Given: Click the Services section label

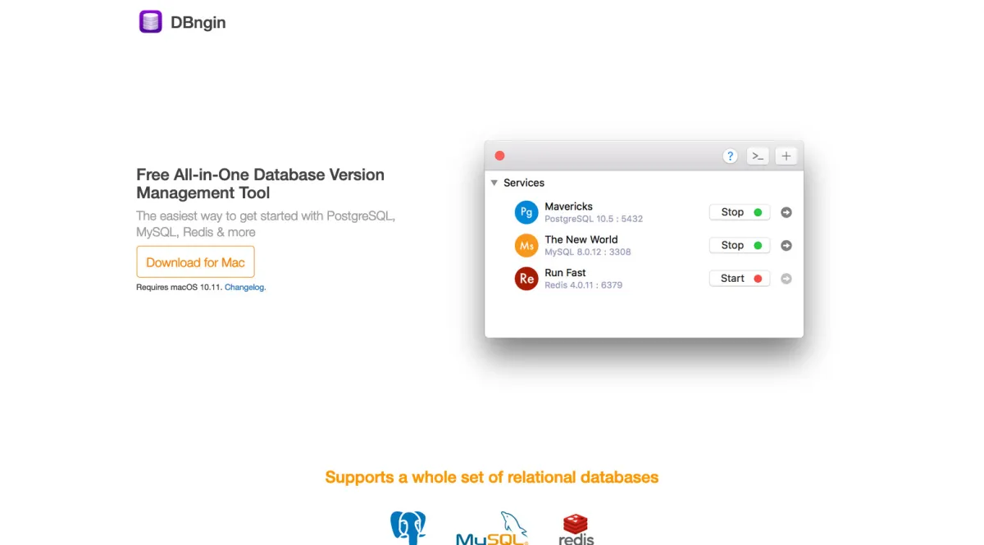Looking at the screenshot, I should (524, 183).
